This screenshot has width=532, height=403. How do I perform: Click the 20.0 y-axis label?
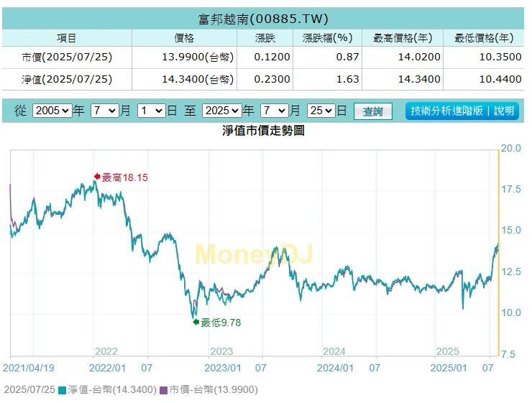511,148
